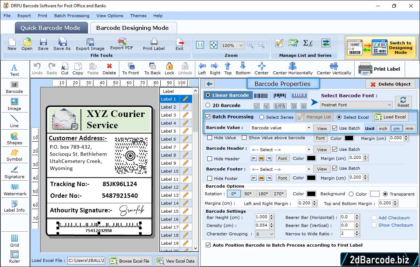Click Export Image in File Tools
Screen dimensions: 420x267
pyautogui.click(x=90, y=44)
